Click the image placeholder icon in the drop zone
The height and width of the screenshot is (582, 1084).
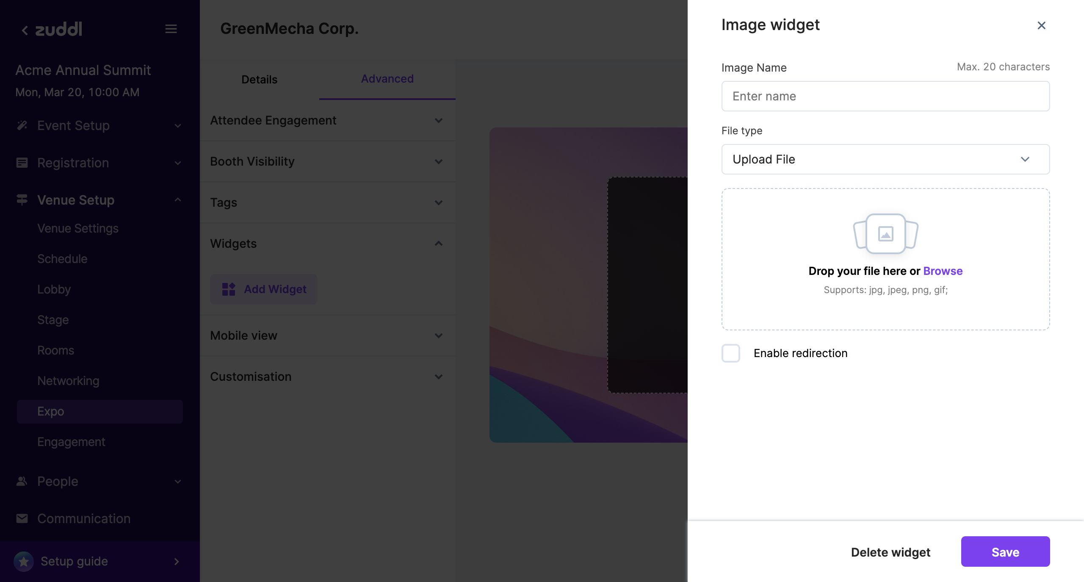point(885,234)
